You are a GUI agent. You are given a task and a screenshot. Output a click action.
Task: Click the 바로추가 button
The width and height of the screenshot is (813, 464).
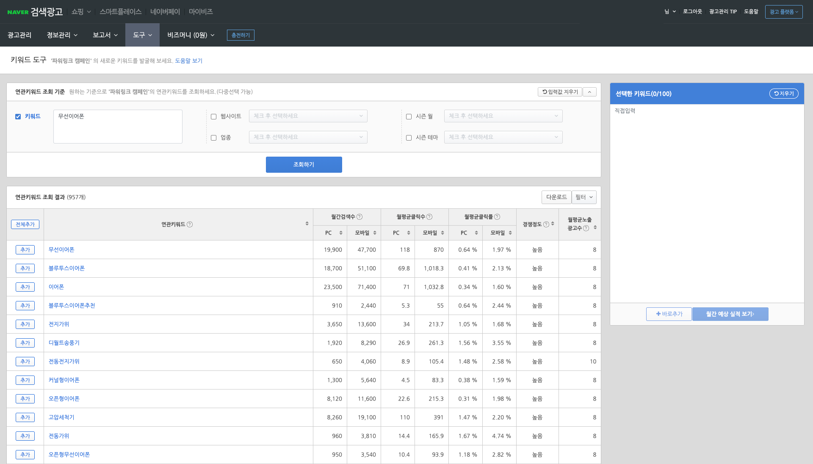[669, 314]
